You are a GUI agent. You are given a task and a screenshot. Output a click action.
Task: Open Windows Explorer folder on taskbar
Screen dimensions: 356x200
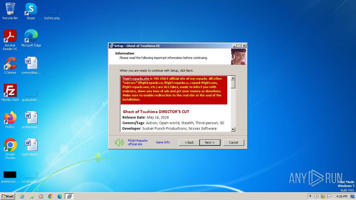pyautogui.click(x=31, y=196)
